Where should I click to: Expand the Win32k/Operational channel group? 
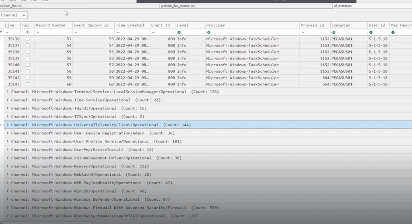click(x=7, y=191)
